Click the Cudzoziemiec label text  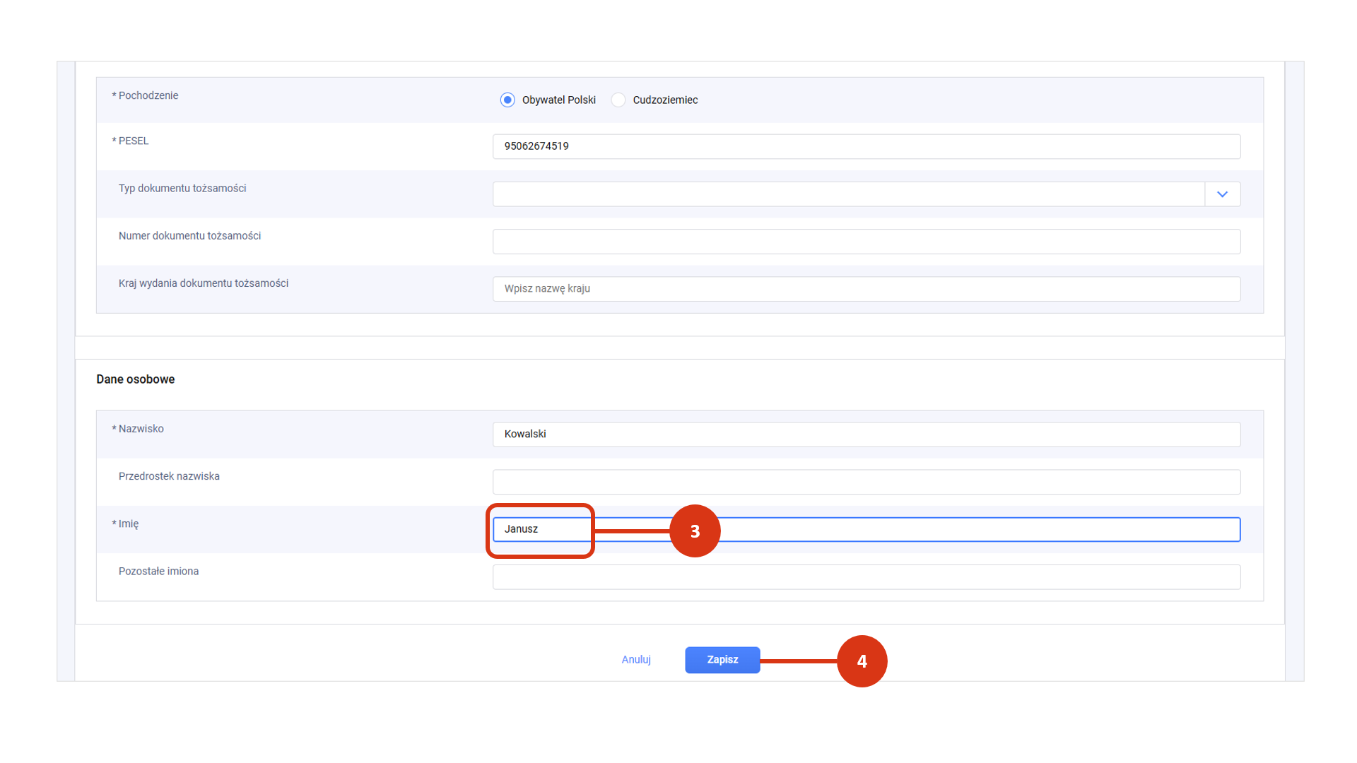click(665, 100)
